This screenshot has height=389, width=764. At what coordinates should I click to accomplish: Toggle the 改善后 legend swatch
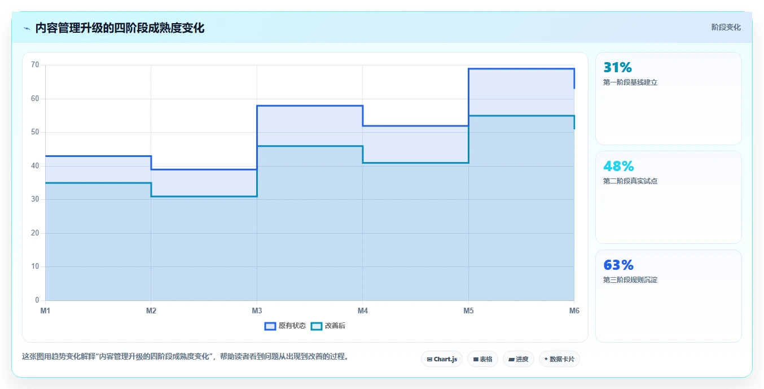tap(317, 326)
